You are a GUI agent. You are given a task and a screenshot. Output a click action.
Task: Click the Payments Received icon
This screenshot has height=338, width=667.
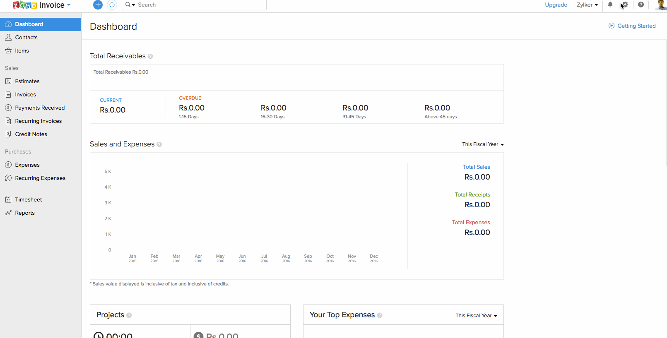click(8, 108)
